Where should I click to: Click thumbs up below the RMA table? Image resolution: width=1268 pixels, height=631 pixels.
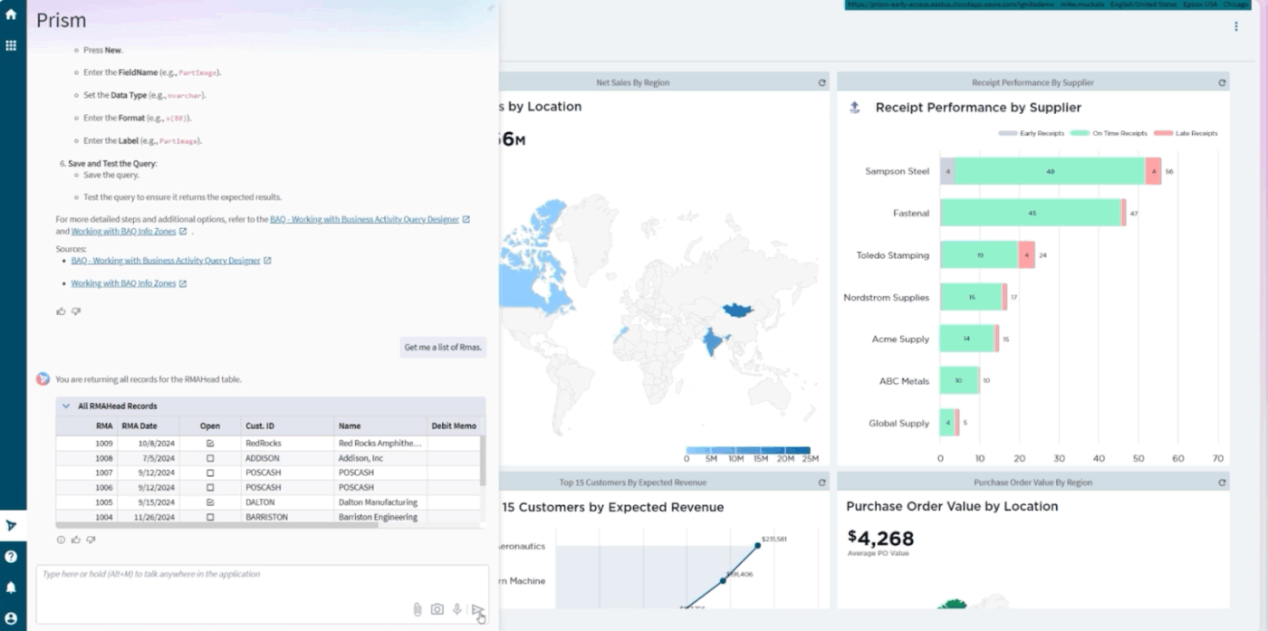tap(76, 540)
